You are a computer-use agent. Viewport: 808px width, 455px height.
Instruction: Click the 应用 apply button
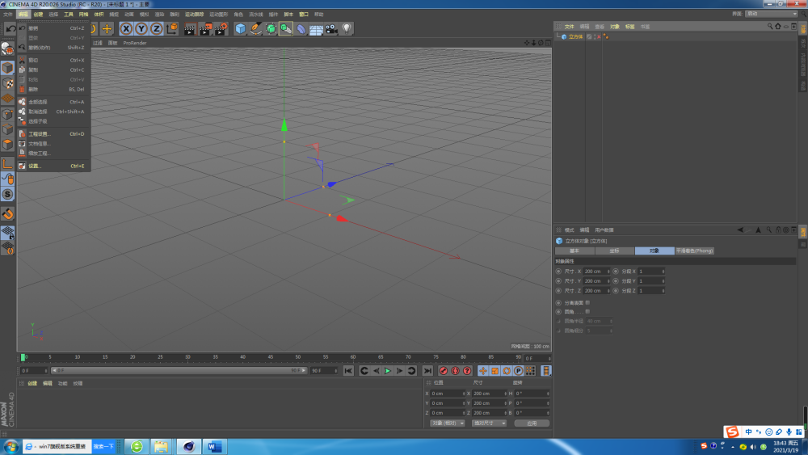click(x=532, y=423)
